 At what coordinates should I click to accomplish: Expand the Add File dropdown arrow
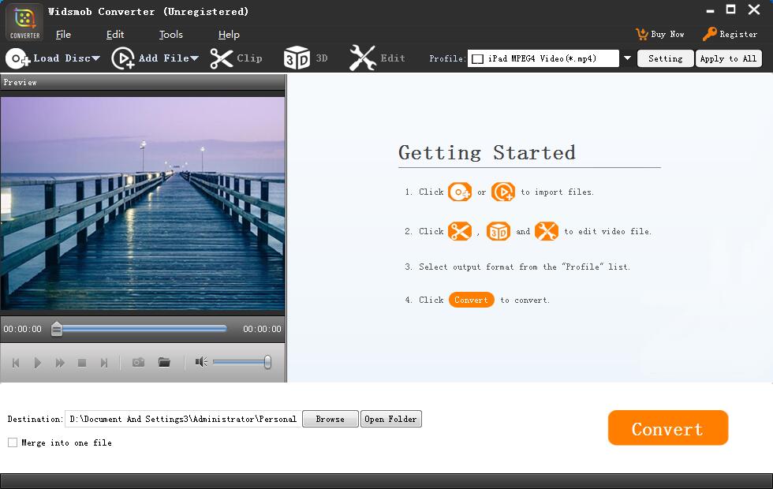coord(194,58)
